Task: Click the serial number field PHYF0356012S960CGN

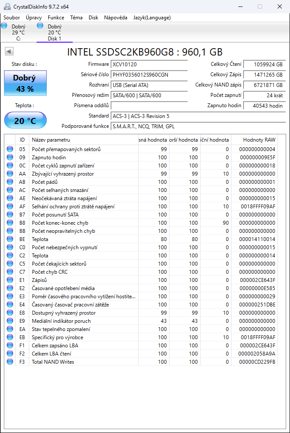Action: pos(149,75)
